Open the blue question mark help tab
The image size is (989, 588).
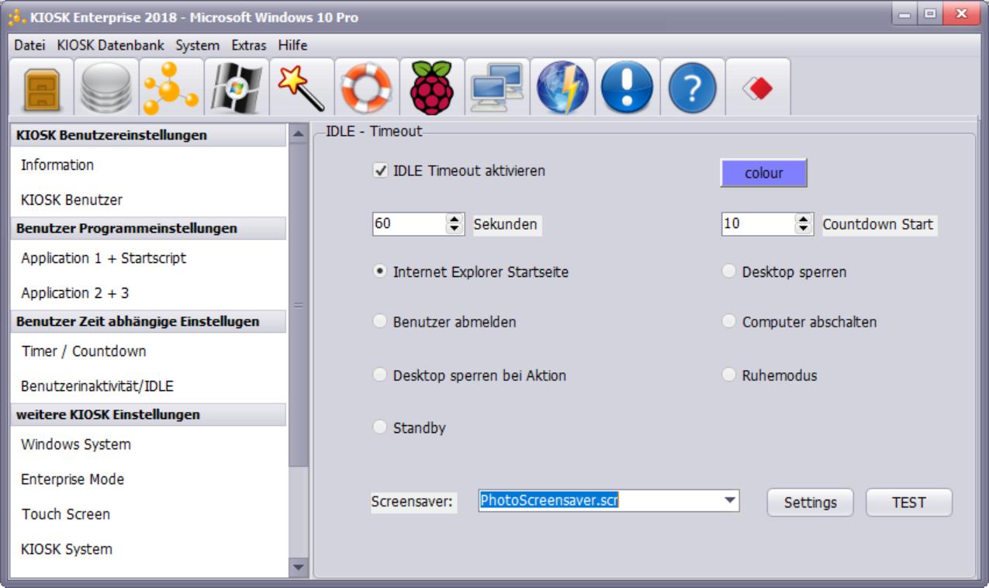(693, 88)
